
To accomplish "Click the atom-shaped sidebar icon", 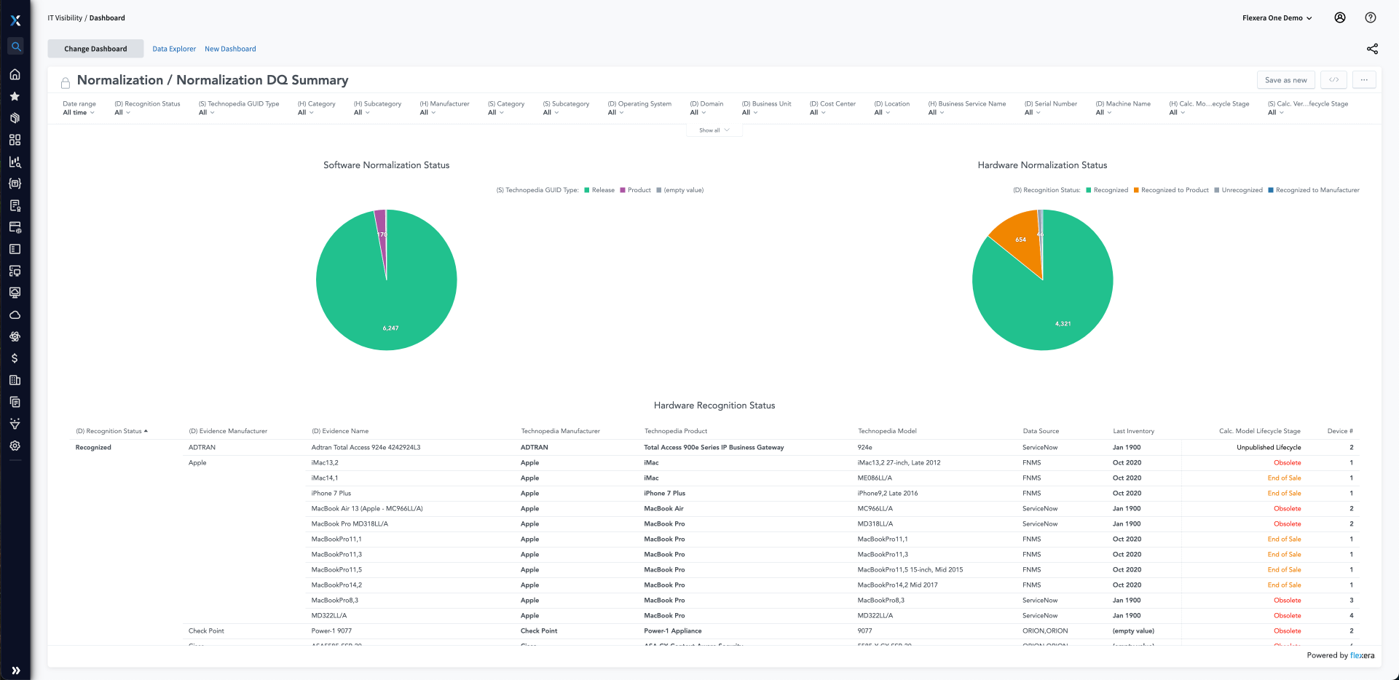I will (x=15, y=336).
